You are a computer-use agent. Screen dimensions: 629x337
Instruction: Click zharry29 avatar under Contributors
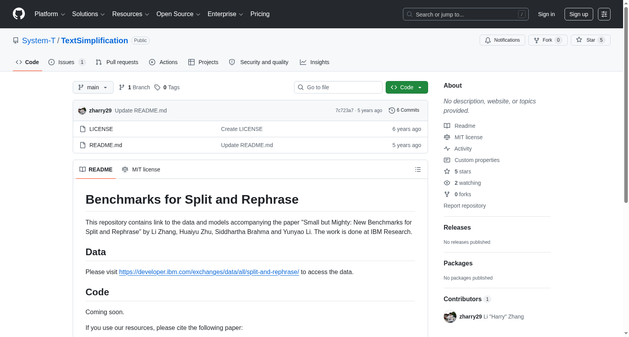tap(450, 317)
